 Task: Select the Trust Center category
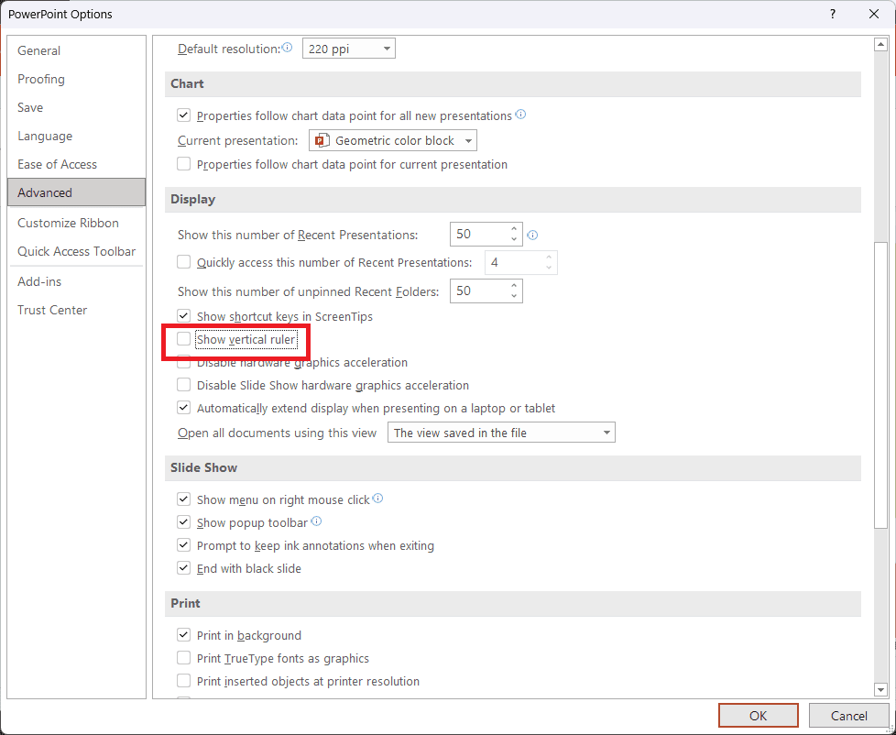(x=52, y=310)
